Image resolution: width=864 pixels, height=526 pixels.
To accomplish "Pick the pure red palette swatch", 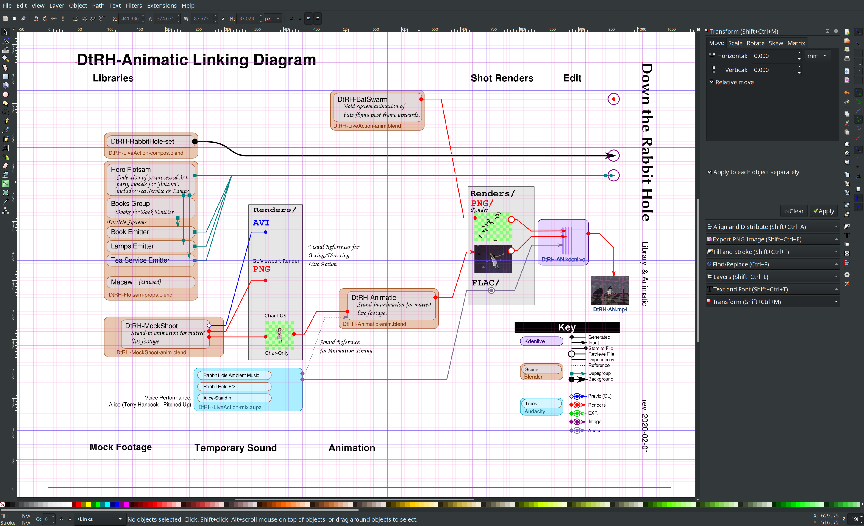I will 79,505.
